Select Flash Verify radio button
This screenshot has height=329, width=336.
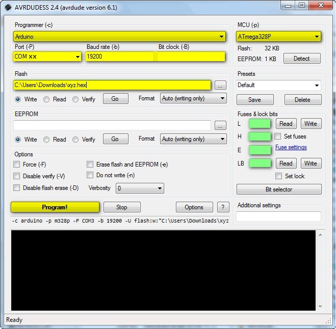click(75, 99)
